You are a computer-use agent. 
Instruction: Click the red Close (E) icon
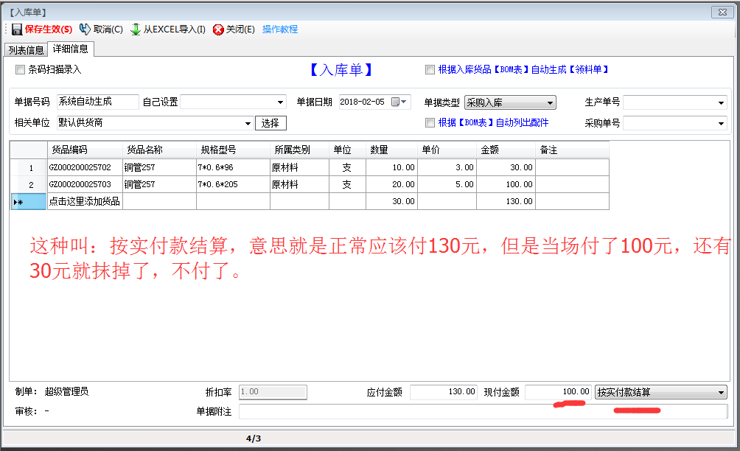[x=218, y=29]
